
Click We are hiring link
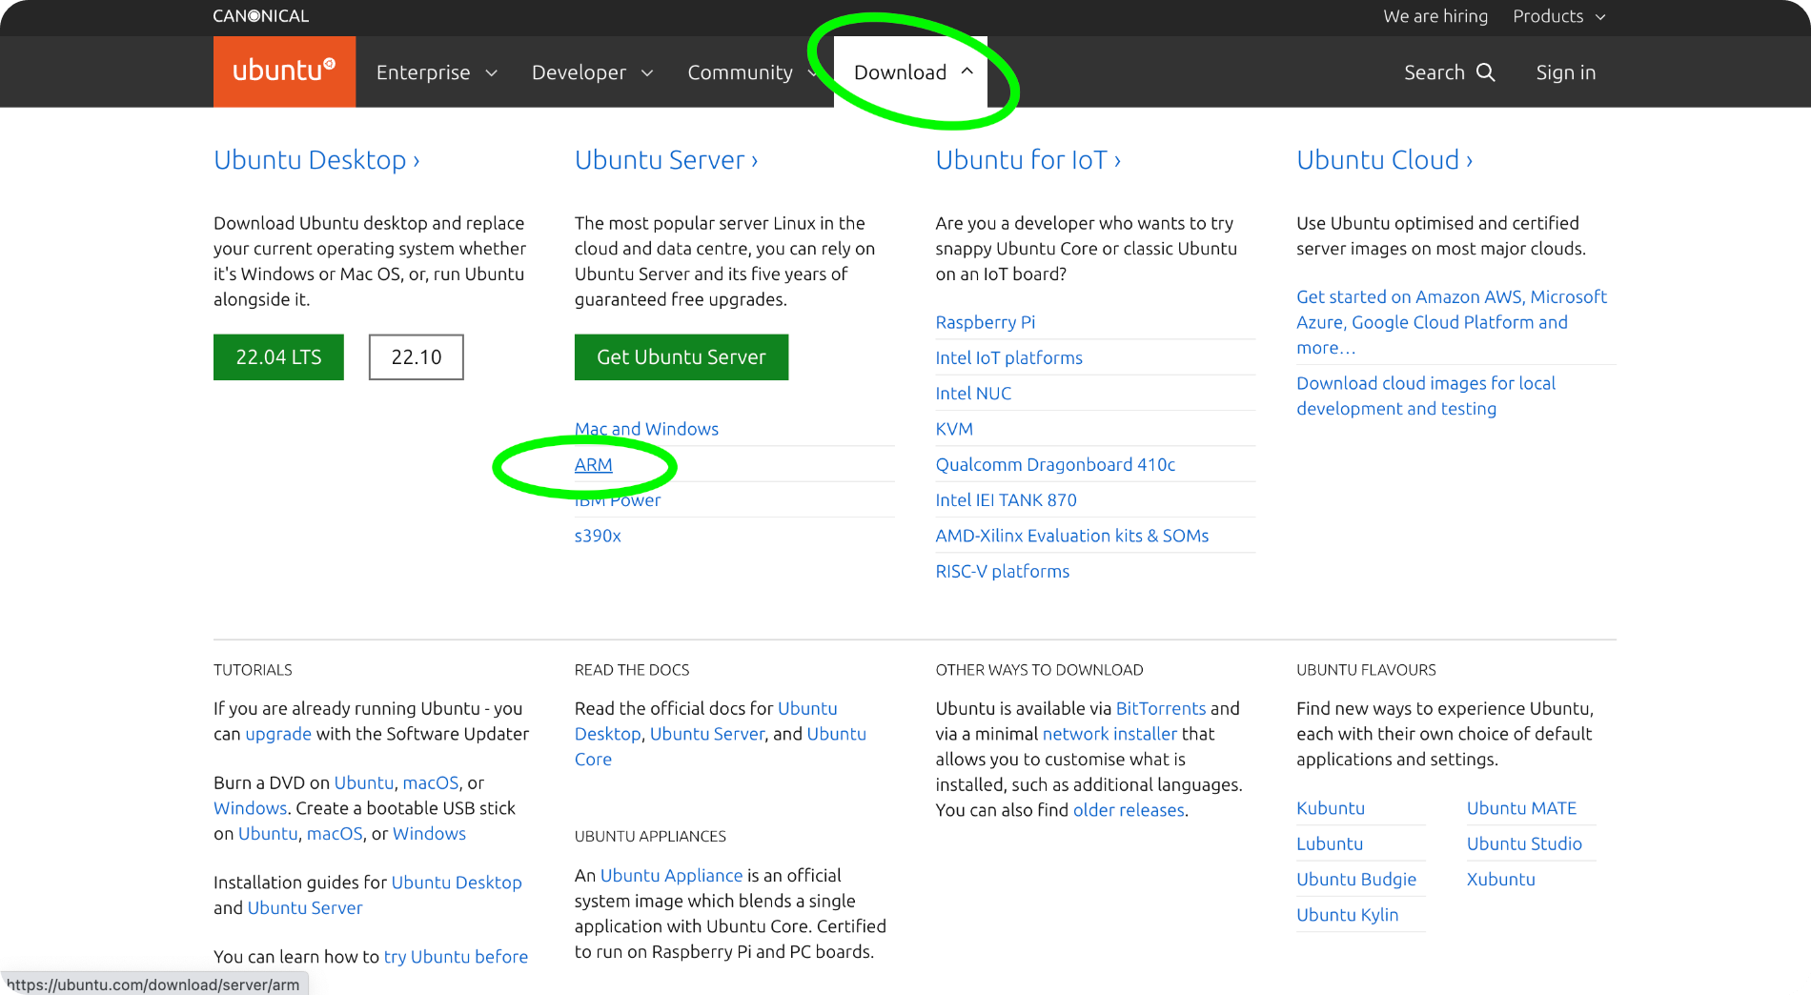[x=1435, y=16]
